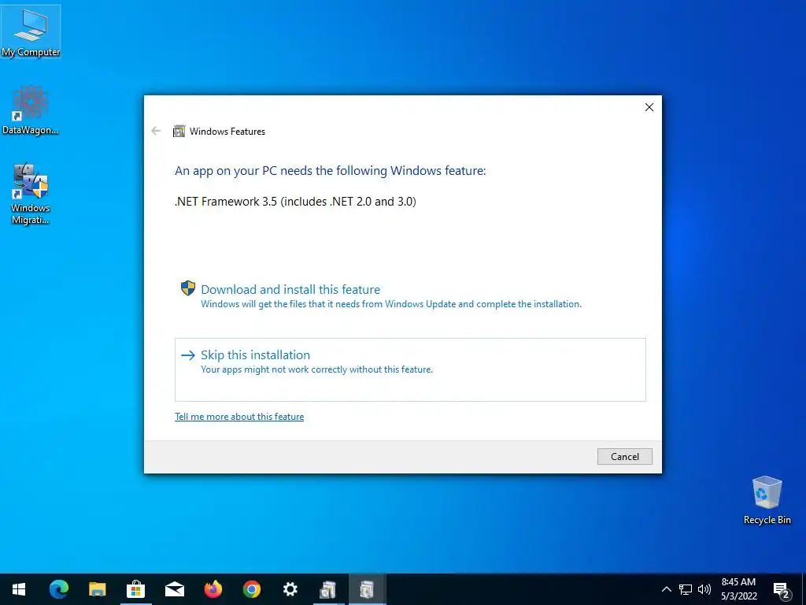Launch Microsoft Edge from the taskbar
Screen dimensions: 806x605
pos(58,589)
